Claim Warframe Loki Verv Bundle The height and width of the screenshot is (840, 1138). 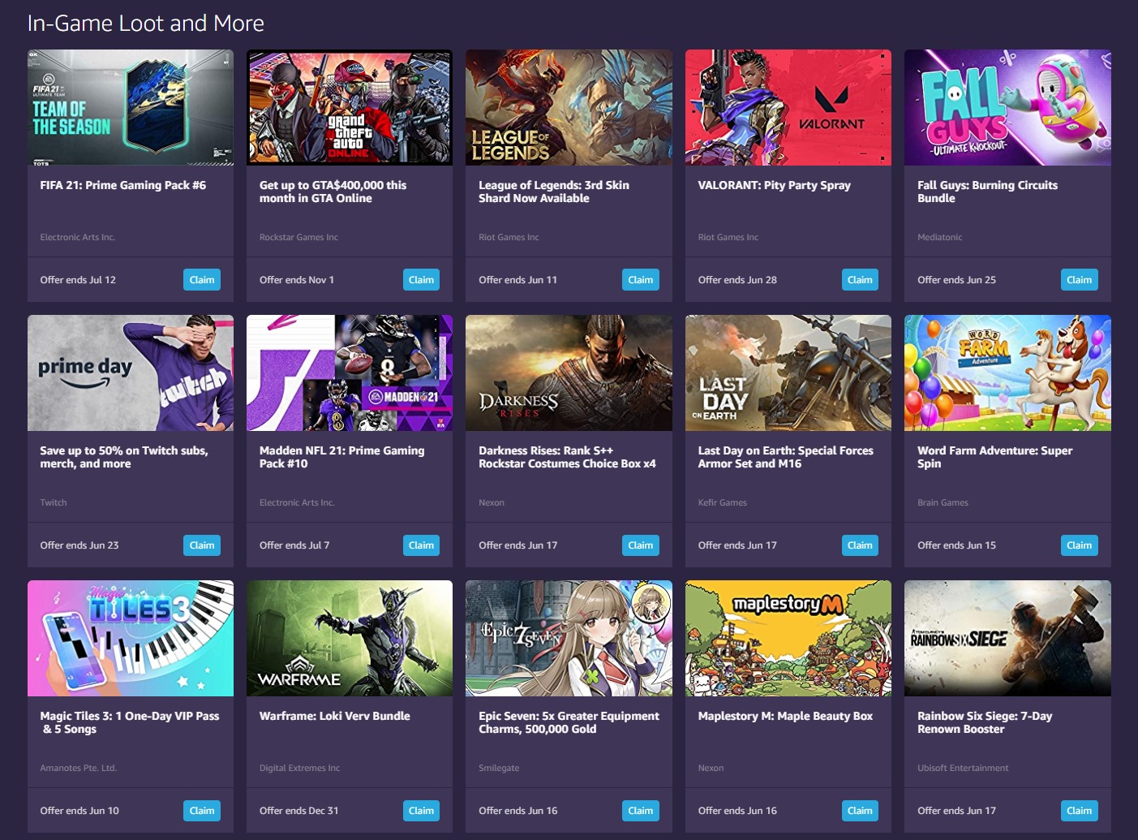coord(421,811)
